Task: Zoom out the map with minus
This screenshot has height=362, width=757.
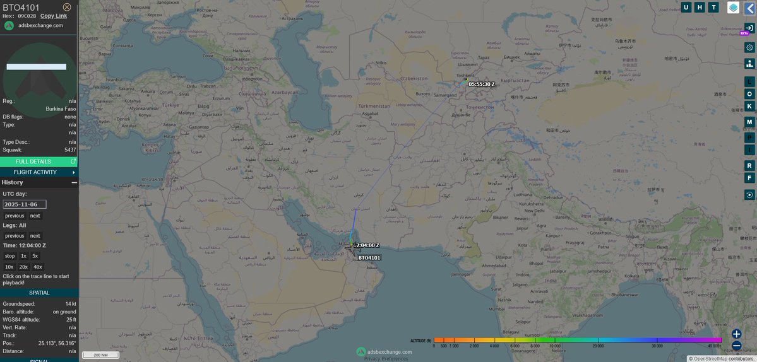Action: pos(736,345)
